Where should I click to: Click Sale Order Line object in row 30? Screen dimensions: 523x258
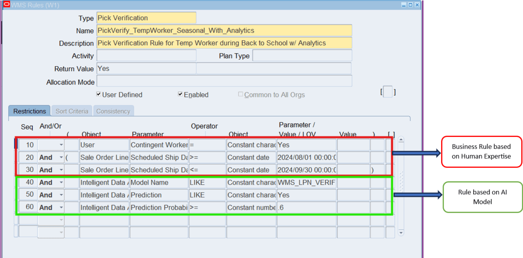click(104, 170)
